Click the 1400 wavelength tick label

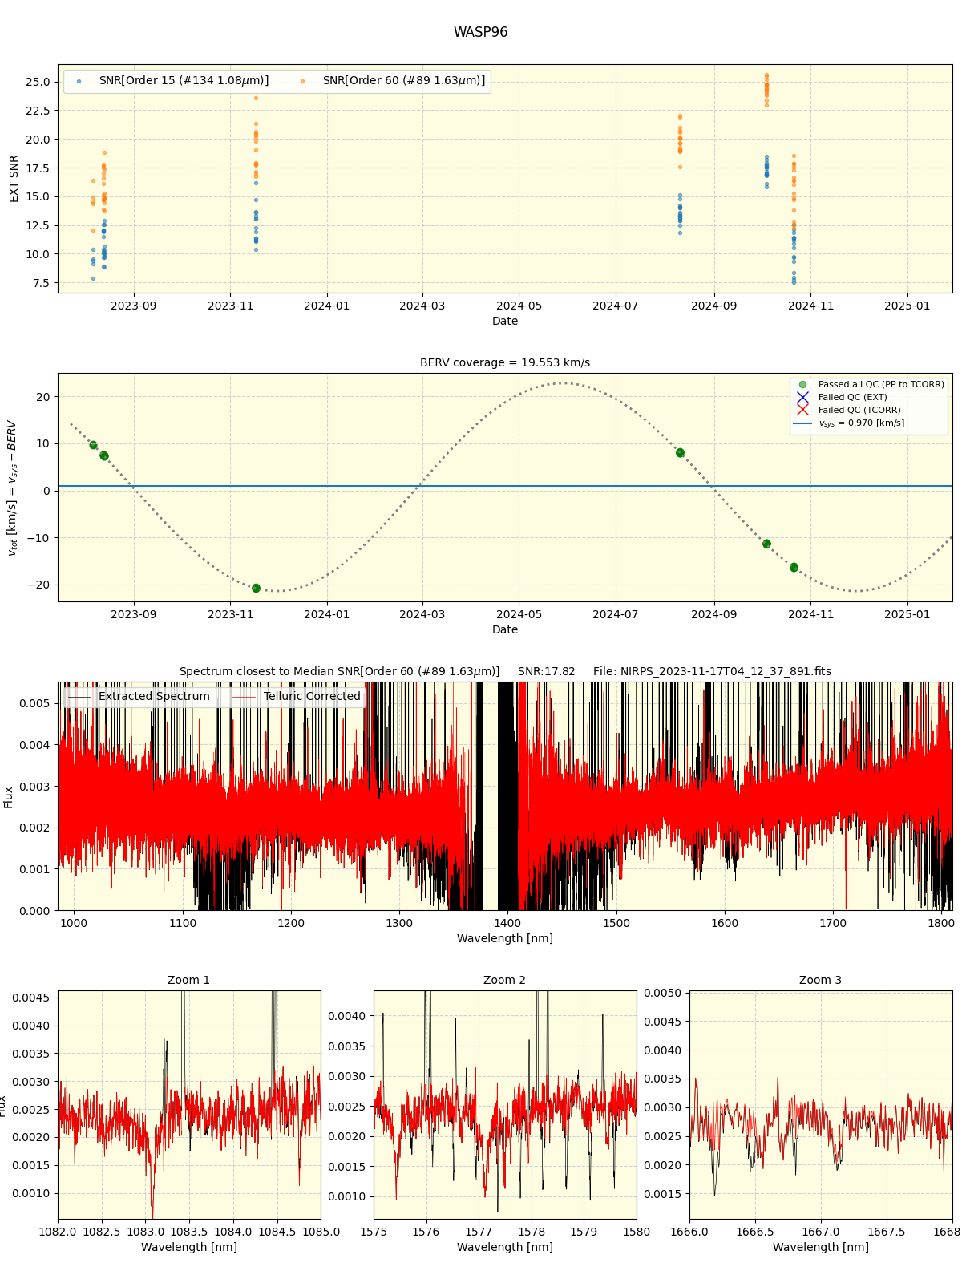pyautogui.click(x=507, y=923)
